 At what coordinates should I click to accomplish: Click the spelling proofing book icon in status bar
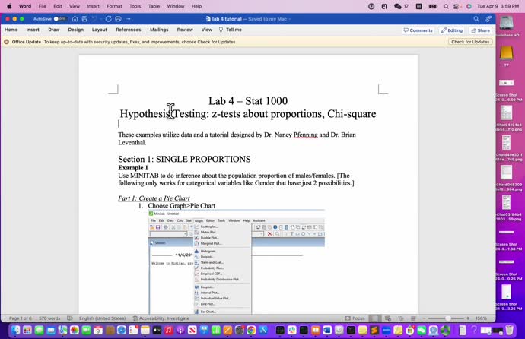coord(70,318)
